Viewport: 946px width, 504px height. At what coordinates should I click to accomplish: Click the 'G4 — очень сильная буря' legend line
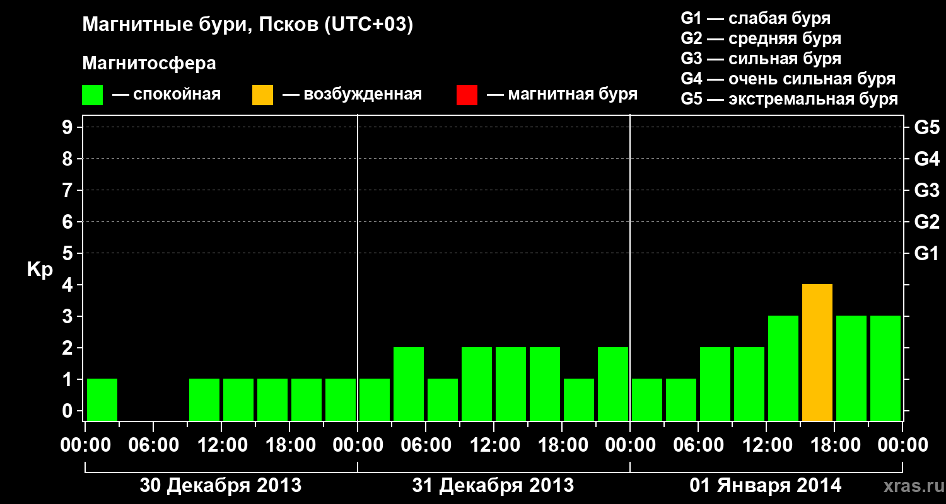[788, 79]
